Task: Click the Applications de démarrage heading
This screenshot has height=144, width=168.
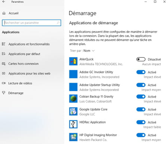Action: [93, 23]
